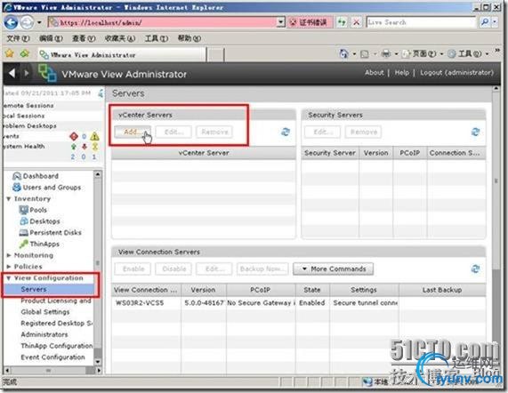Stop loading with the red X icon
This screenshot has width=508, height=393.
point(356,22)
